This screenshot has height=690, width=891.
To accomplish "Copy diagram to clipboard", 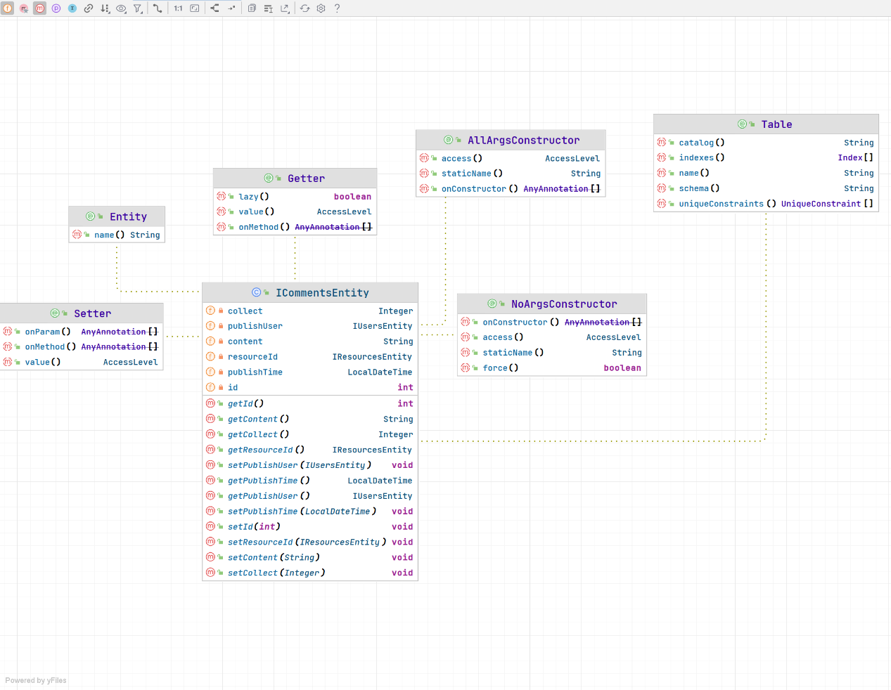I will (x=252, y=8).
